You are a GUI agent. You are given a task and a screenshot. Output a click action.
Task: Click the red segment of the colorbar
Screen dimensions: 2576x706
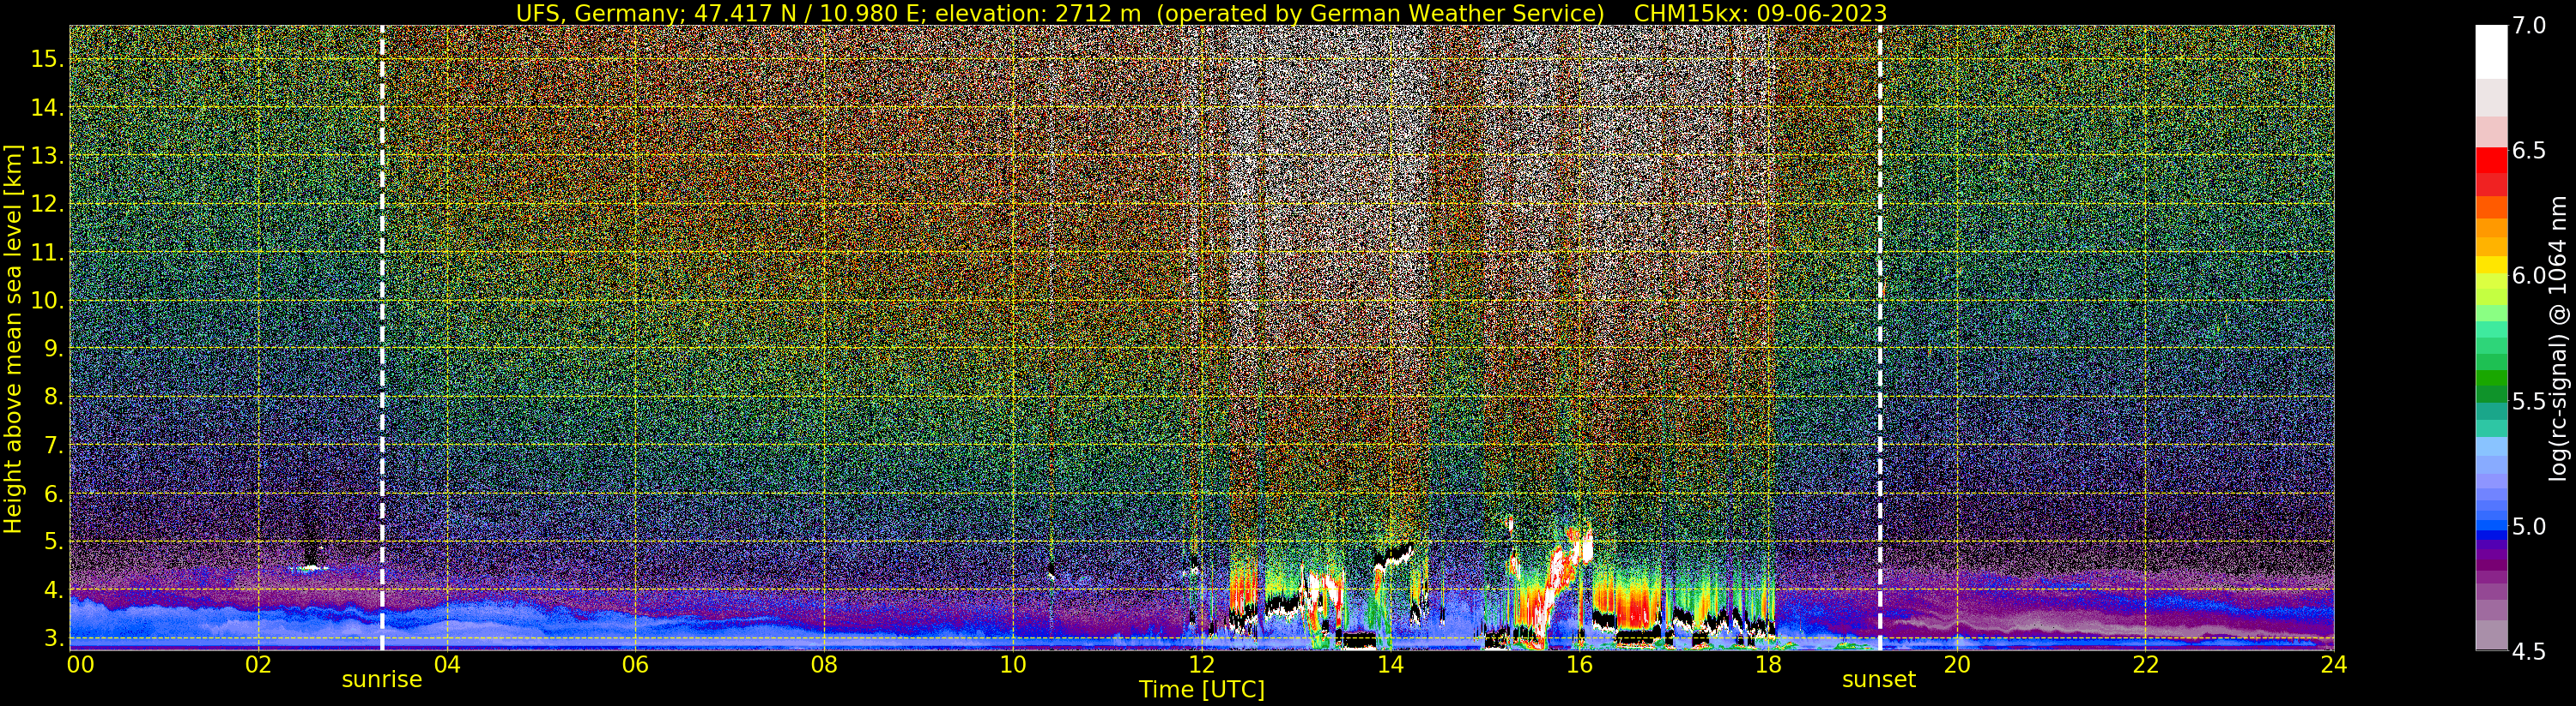tap(2491, 161)
